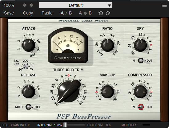This screenshot has width=169, height=128.
Task: Load the next preset with right arrow
Action: pos(31,5)
